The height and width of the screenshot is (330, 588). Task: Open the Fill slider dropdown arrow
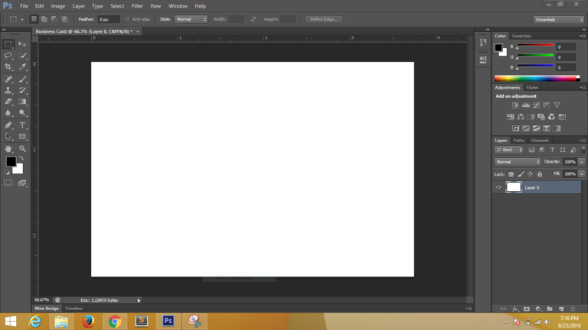pyautogui.click(x=582, y=174)
